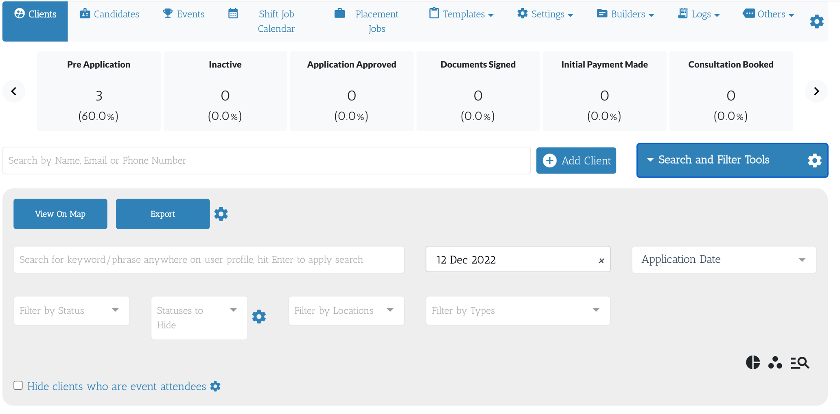The width and height of the screenshot is (840, 414).
Task: Open the top-right global settings gear
Action: pyautogui.click(x=816, y=21)
